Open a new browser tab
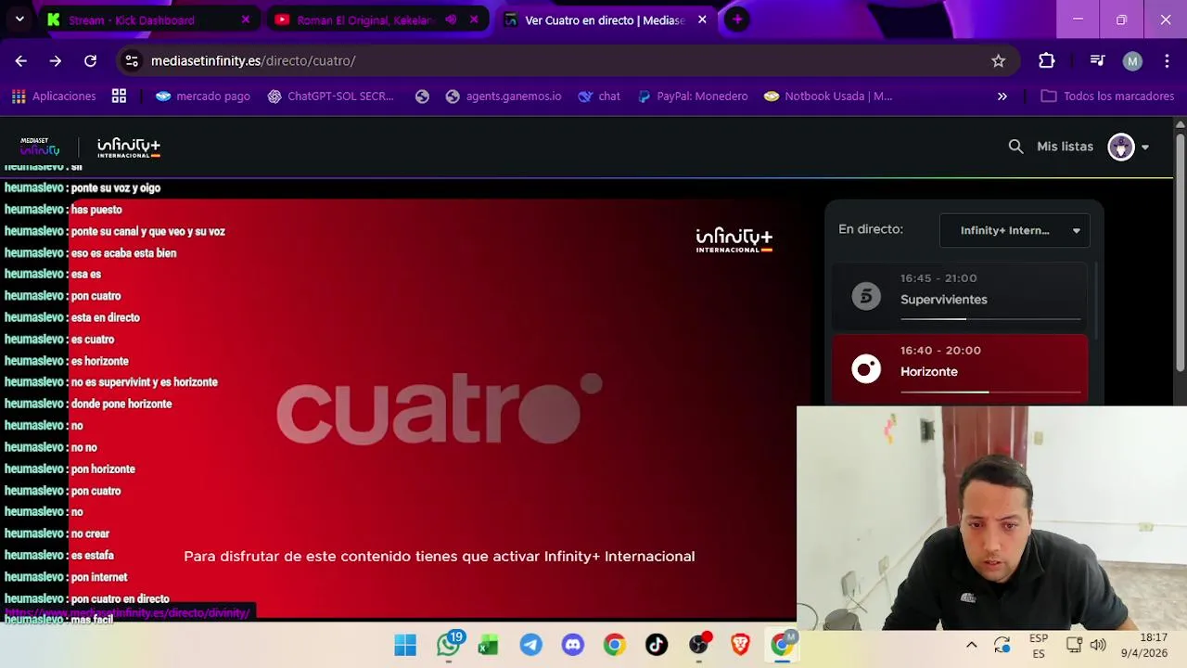The image size is (1187, 668). pos(737,19)
